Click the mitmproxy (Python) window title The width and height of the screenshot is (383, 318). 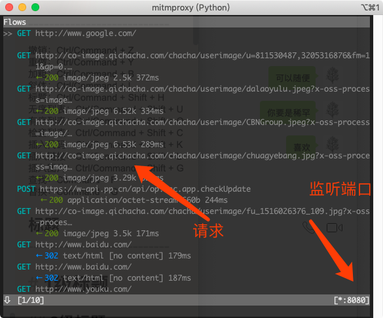pos(191,8)
